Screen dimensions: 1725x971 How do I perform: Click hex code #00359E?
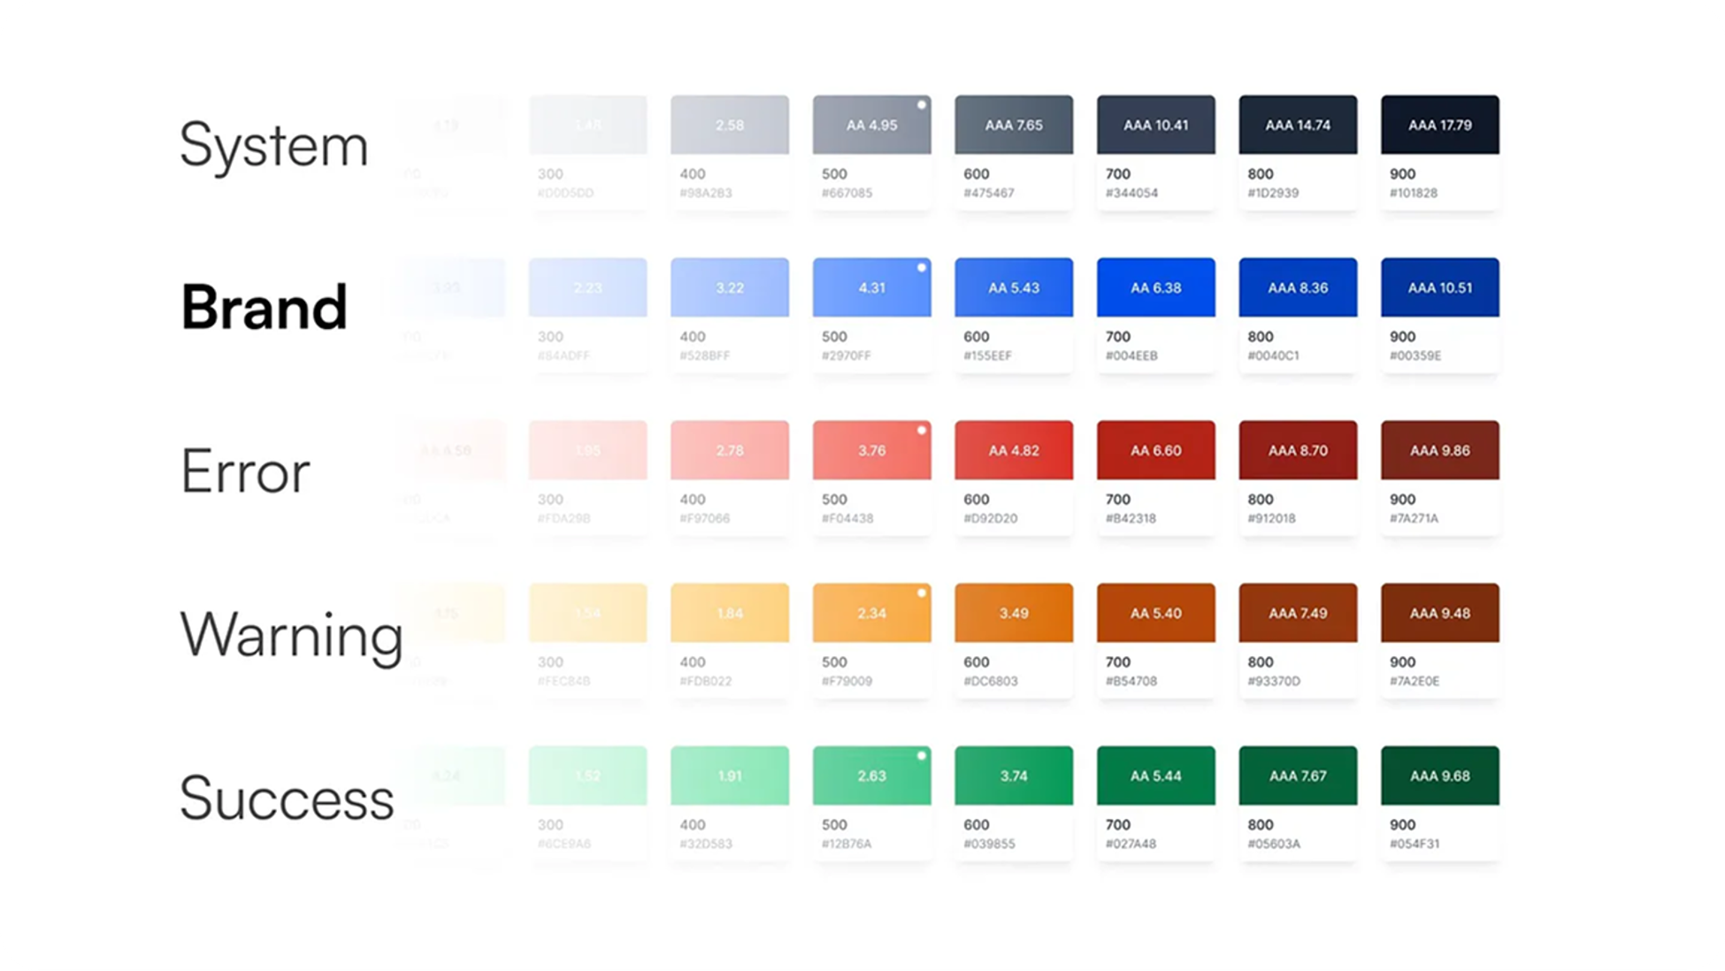coord(1415,356)
